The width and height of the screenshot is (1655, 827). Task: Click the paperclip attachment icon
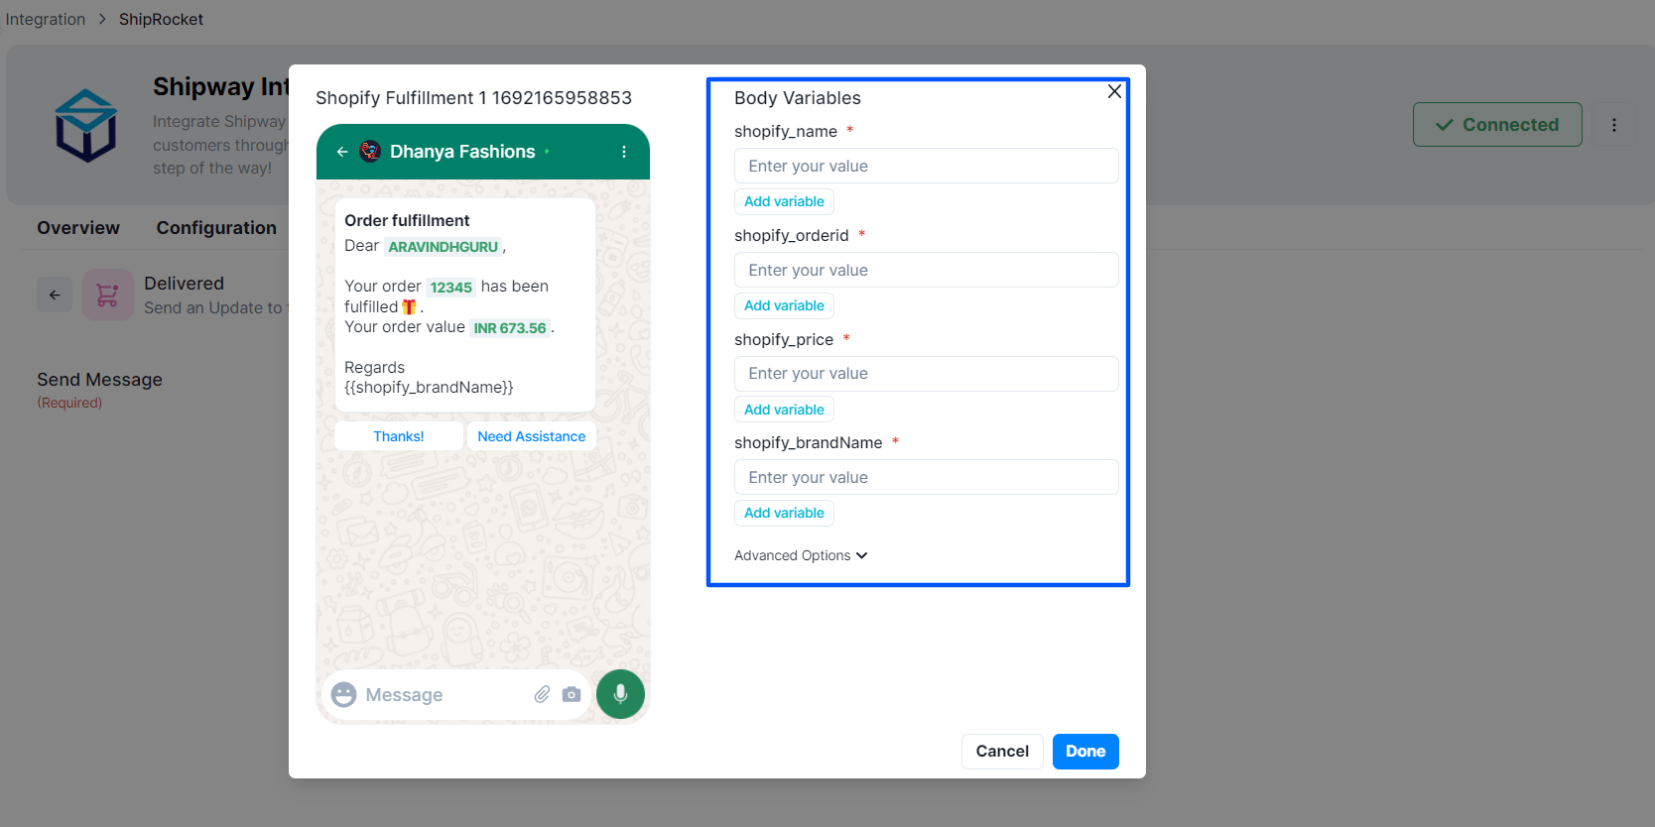click(x=542, y=694)
